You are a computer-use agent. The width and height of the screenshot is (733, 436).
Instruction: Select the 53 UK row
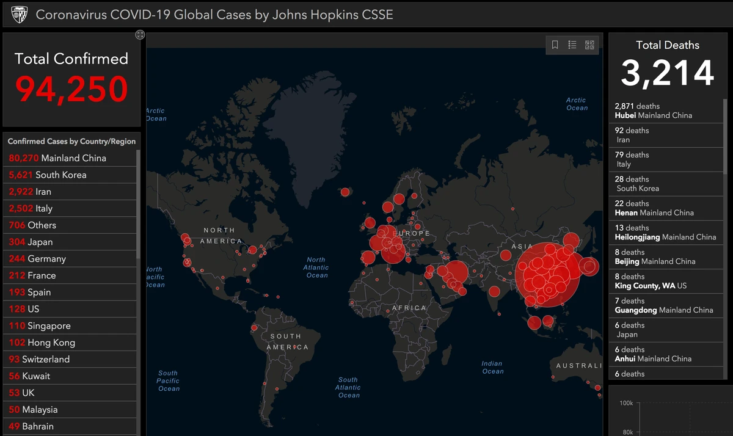tap(71, 393)
